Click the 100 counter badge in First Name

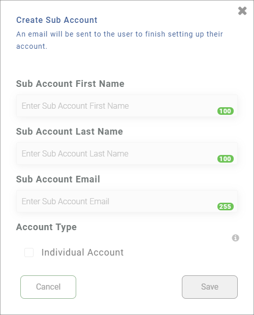[x=225, y=111]
